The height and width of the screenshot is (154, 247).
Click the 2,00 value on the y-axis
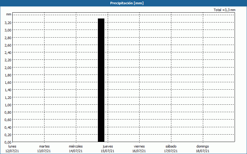8,67
